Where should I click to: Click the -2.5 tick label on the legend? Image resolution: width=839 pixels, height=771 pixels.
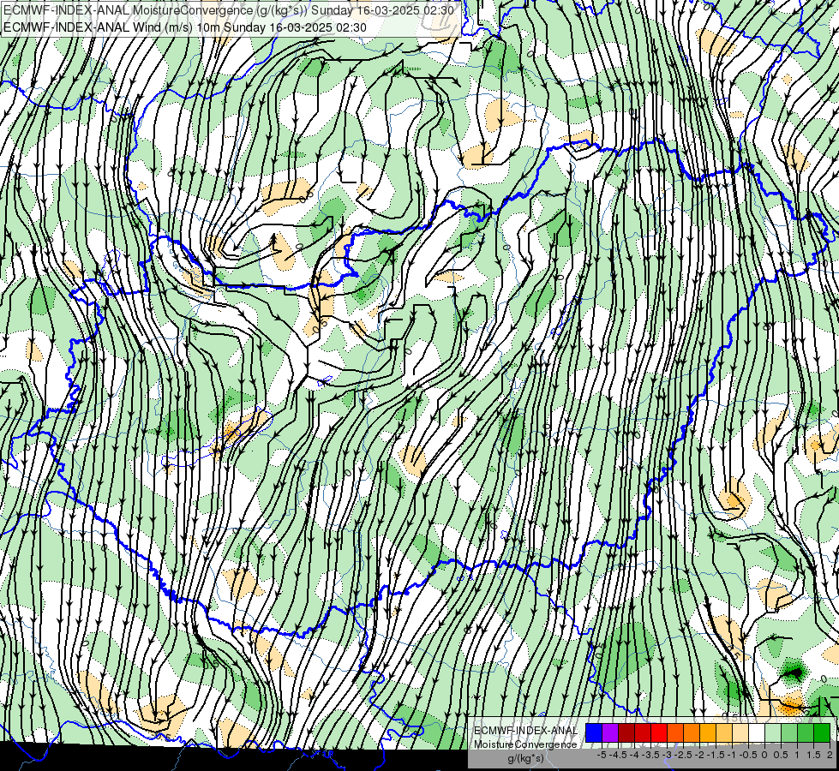683,755
